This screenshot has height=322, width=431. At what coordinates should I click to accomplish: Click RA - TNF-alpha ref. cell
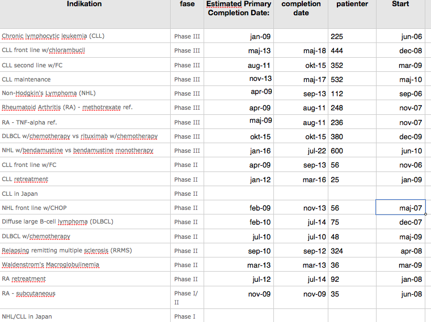(x=85, y=122)
